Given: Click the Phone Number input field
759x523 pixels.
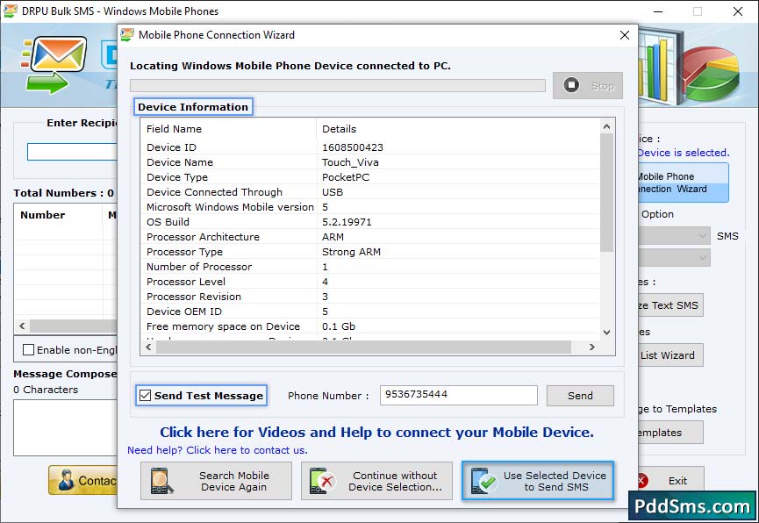Looking at the screenshot, I should (x=458, y=395).
